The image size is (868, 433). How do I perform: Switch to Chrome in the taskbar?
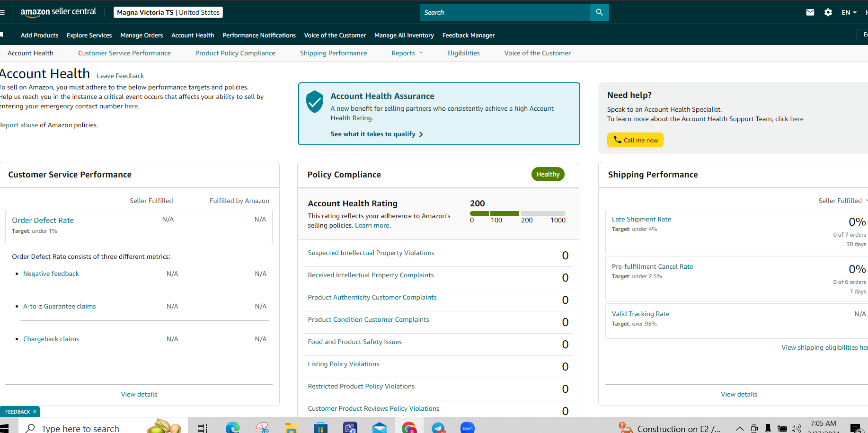coord(409,428)
